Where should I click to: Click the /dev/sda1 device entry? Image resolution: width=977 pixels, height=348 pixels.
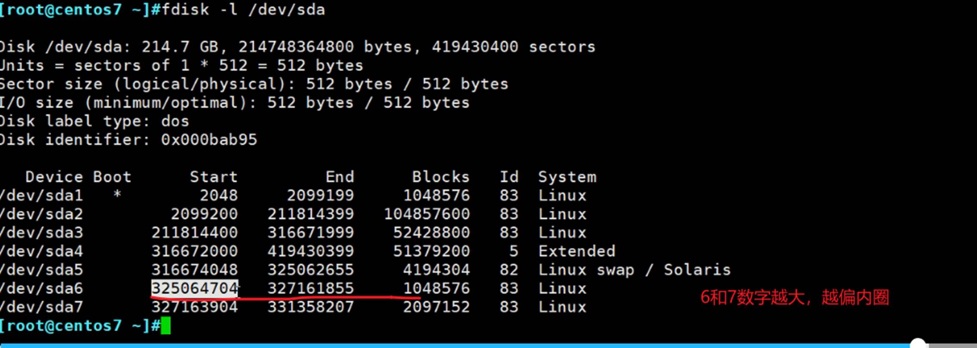click(42, 196)
